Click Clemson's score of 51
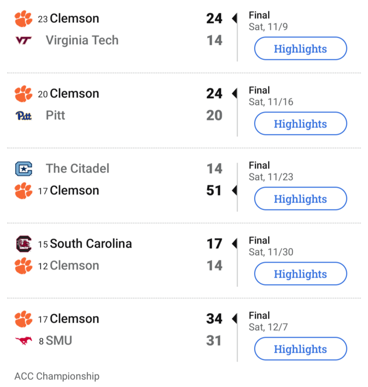Screen dimensions: 368x387 coord(214,190)
